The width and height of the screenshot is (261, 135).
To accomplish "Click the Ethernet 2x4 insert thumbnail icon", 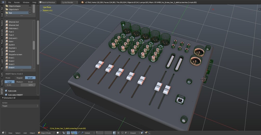I will [7, 22].
